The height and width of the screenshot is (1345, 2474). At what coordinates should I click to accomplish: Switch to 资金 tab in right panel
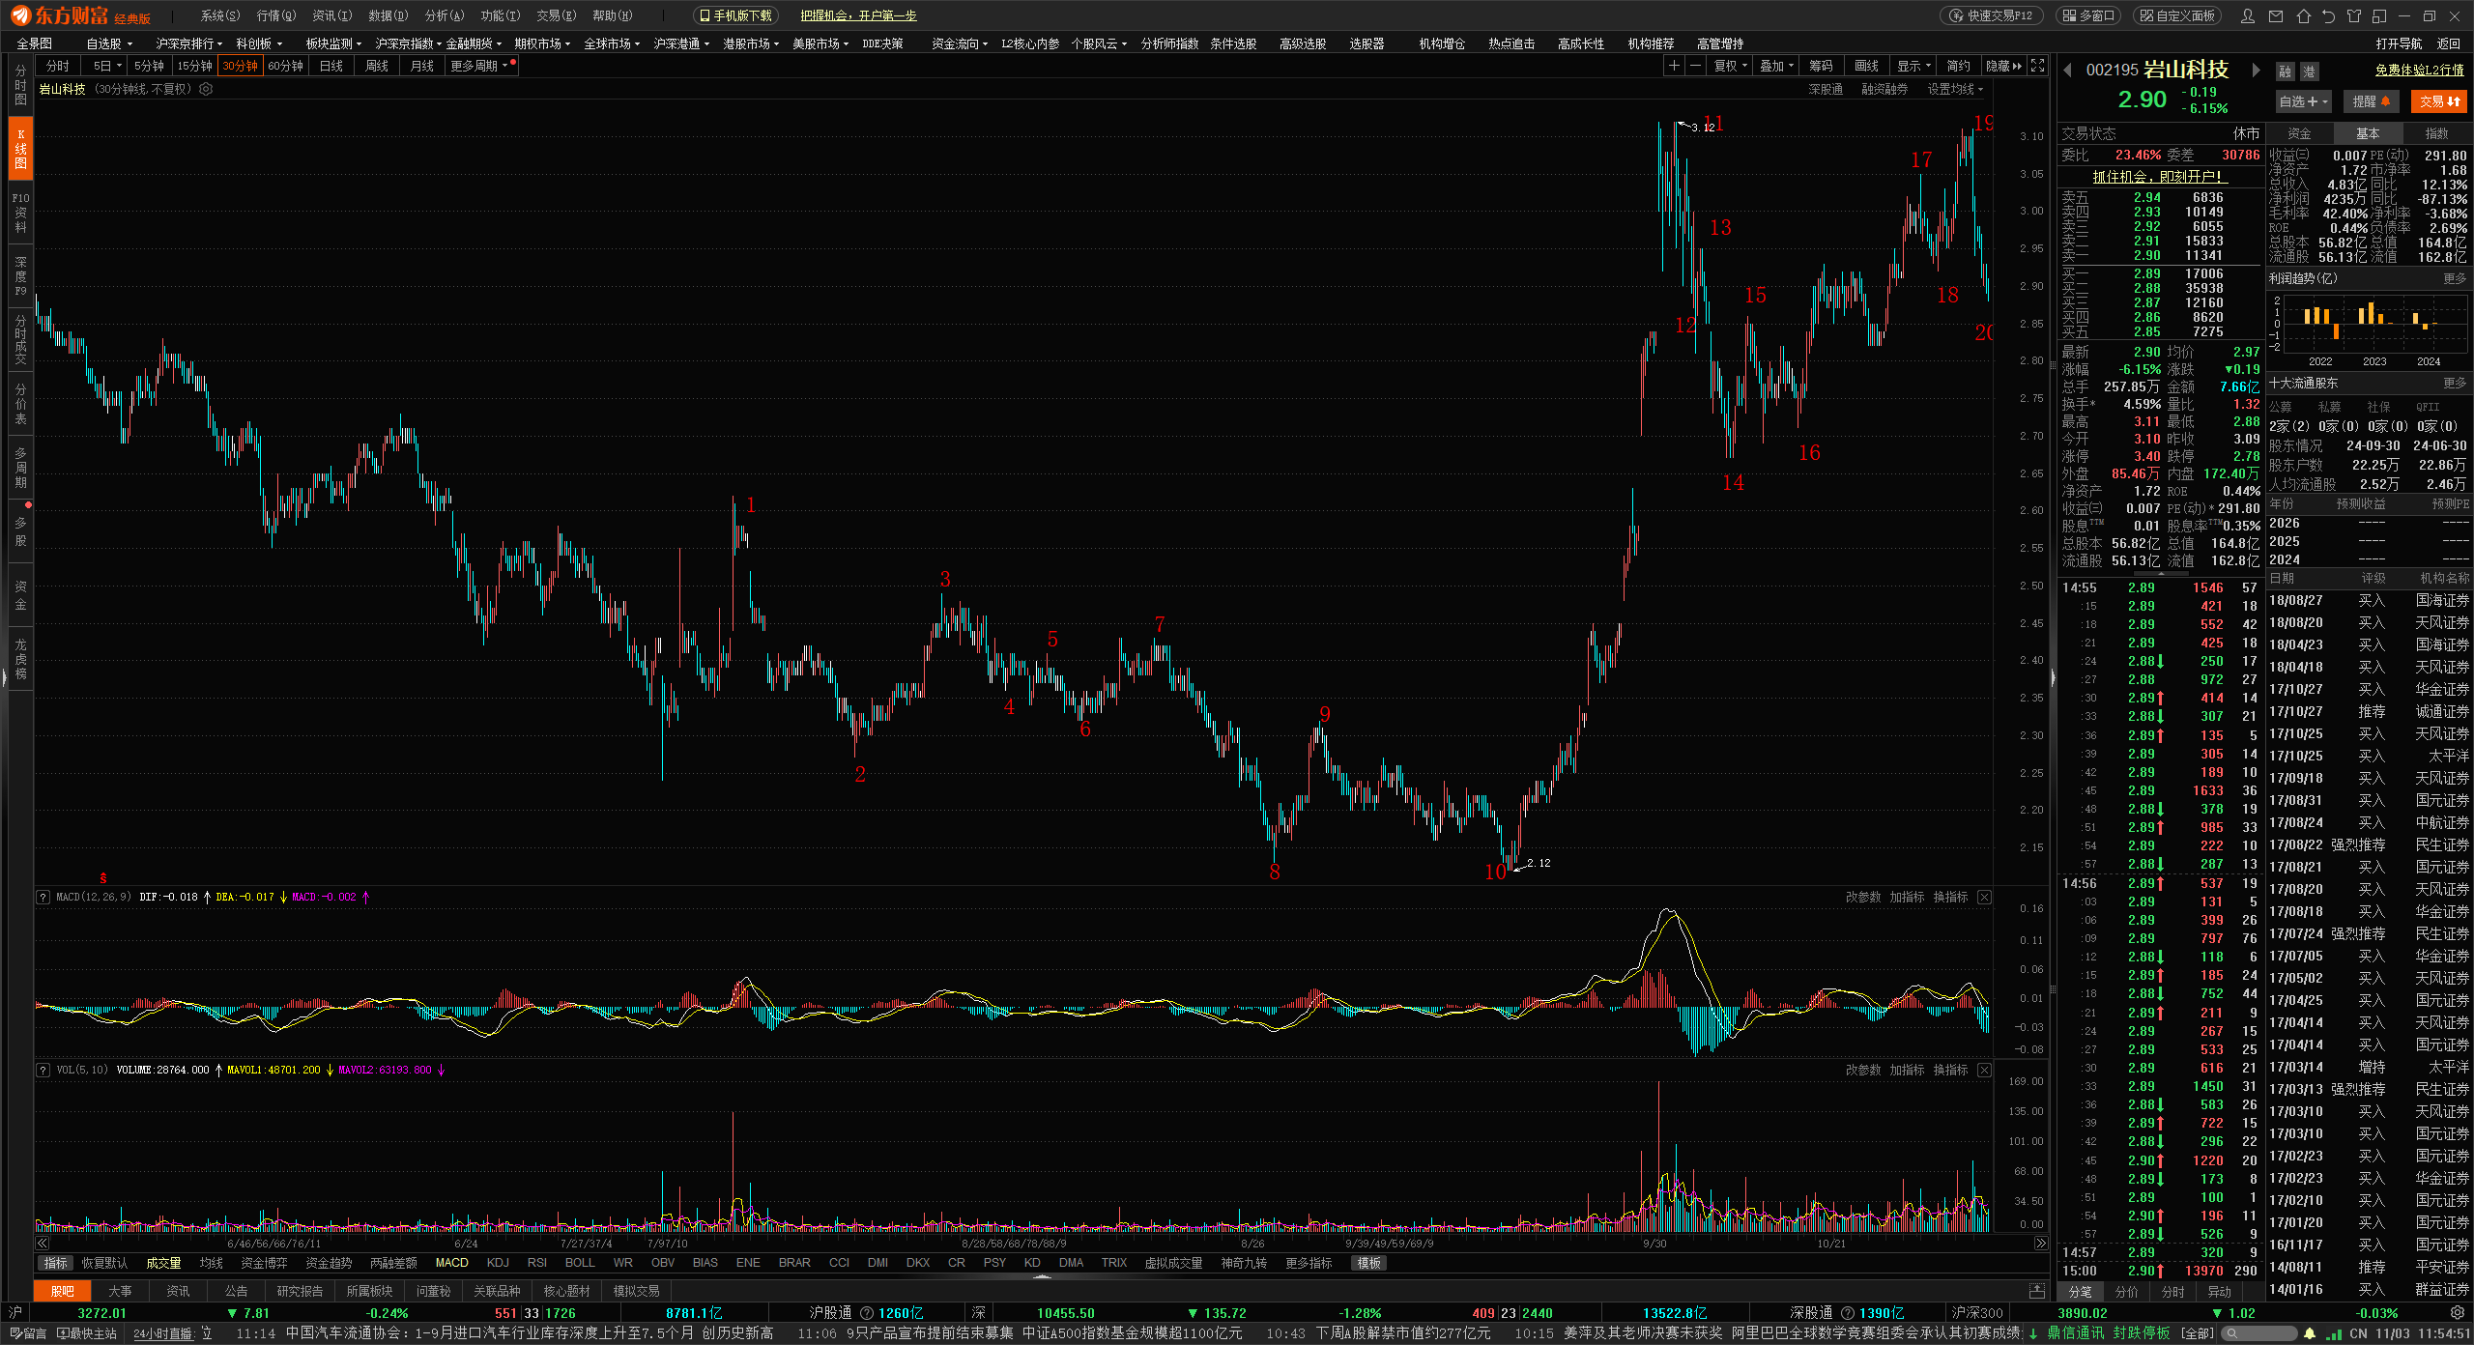tap(2299, 133)
